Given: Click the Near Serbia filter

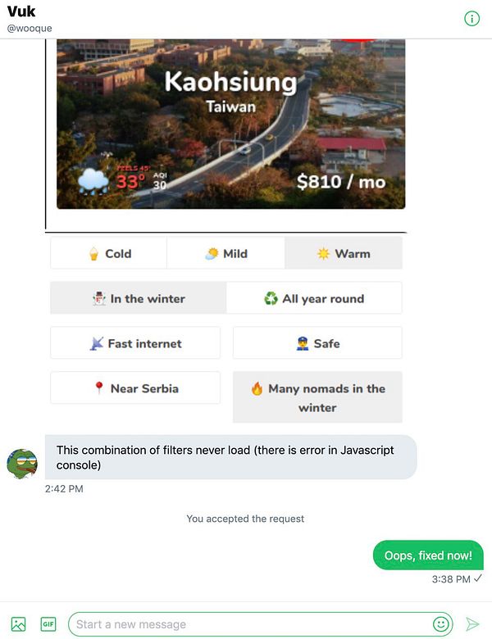Looking at the screenshot, I should pos(135,388).
